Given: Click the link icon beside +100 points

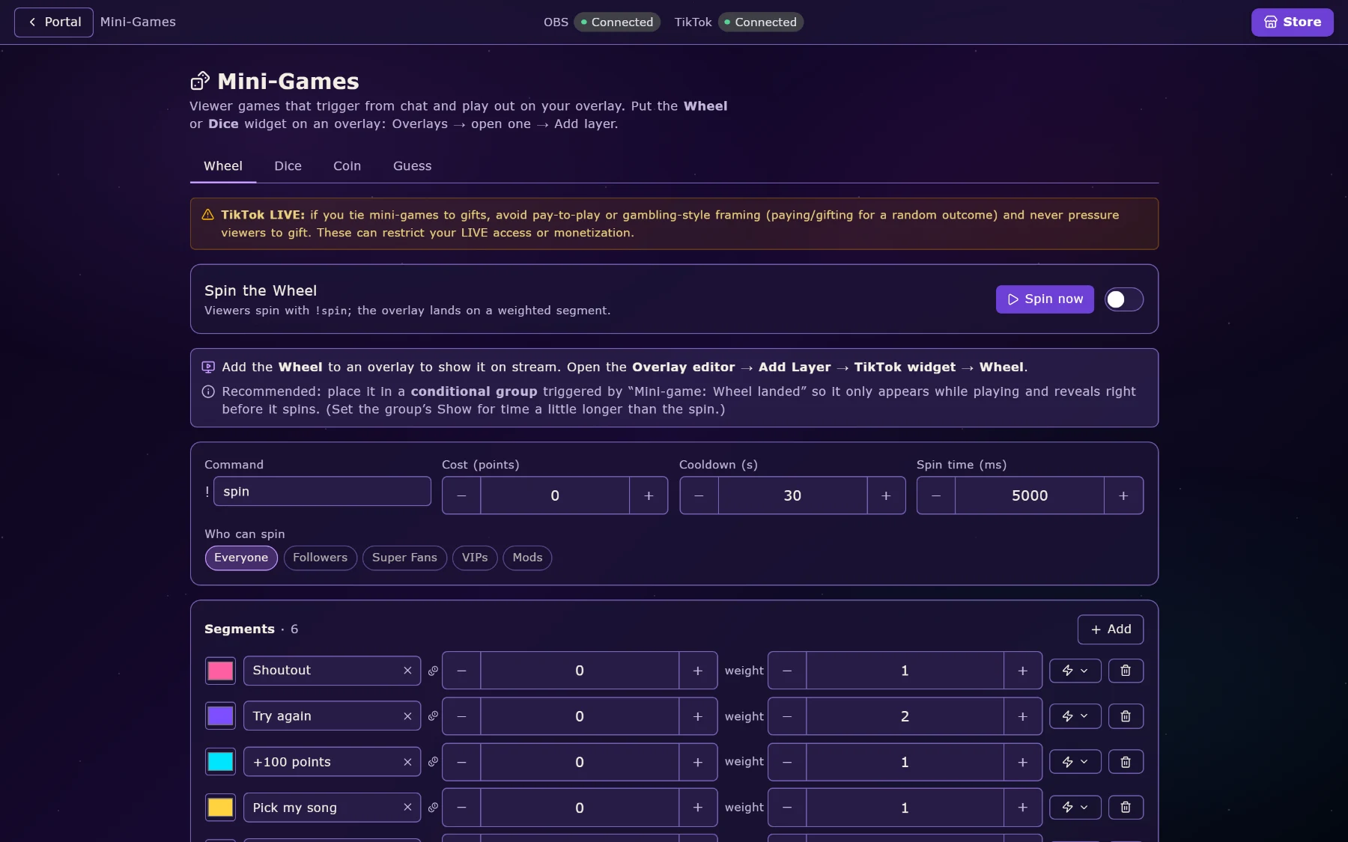Looking at the screenshot, I should pos(433,762).
